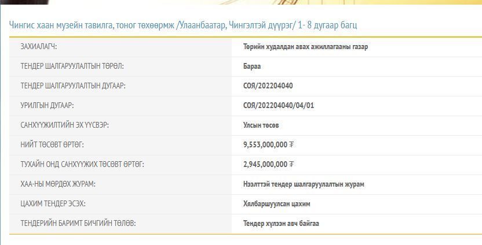
Task: Click the 'Тендер хүлээн авч байгаа' status
Action: (281, 224)
